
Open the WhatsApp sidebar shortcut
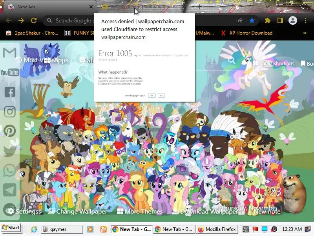point(9,170)
